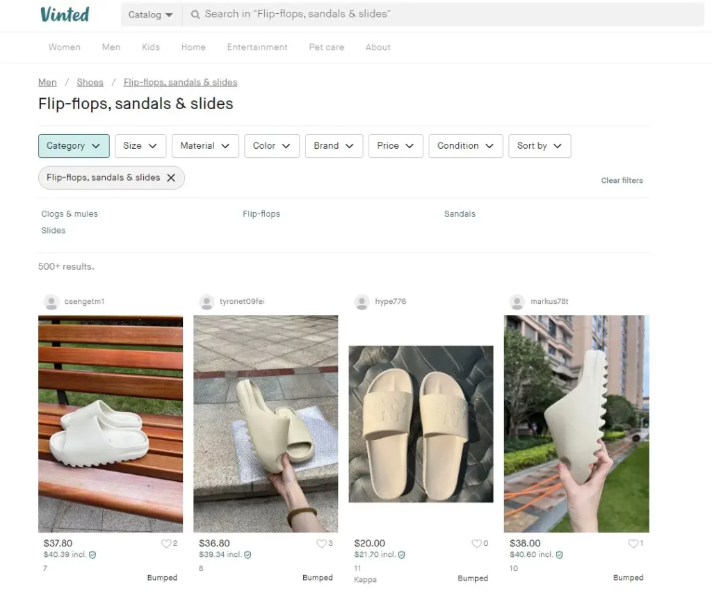Click the Vinted logo
This screenshot has width=712, height=600.
click(65, 15)
